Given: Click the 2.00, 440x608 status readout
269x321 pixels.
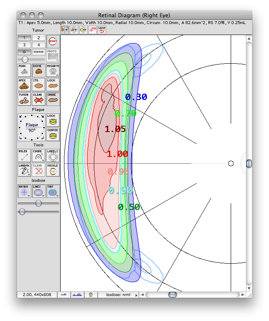Looking at the screenshot, I should pos(37,295).
